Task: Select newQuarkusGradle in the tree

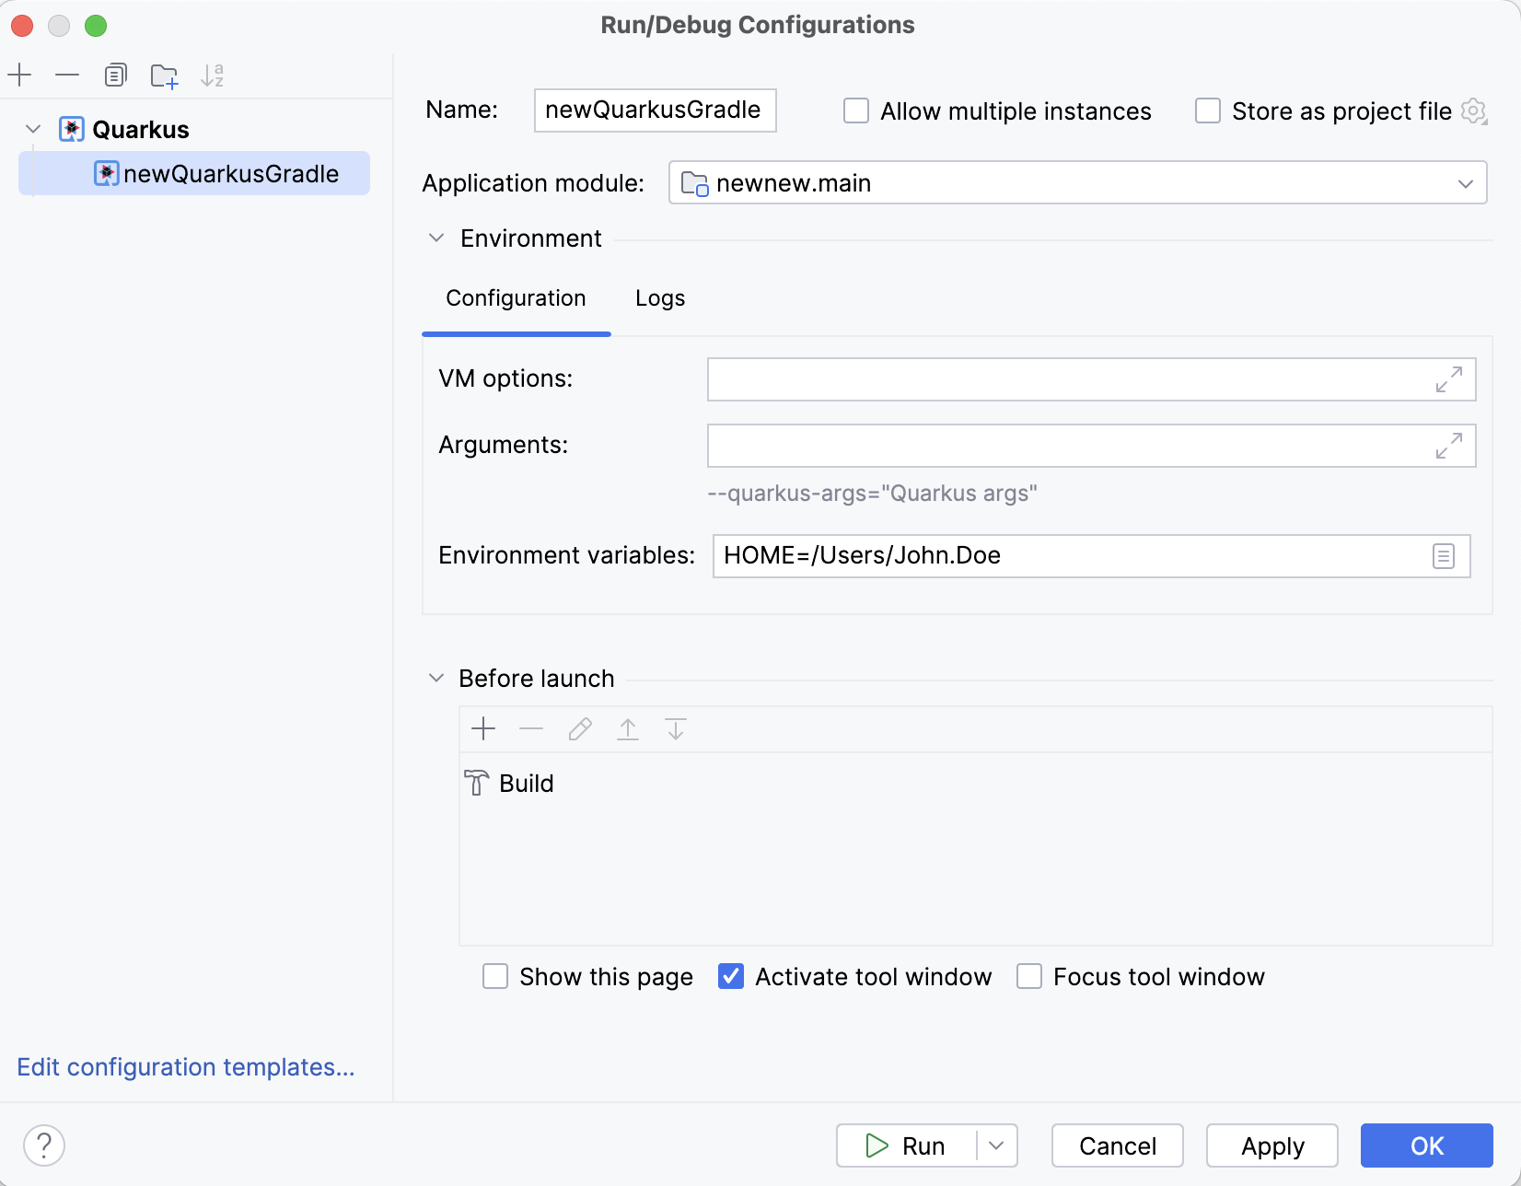Action: [x=194, y=173]
